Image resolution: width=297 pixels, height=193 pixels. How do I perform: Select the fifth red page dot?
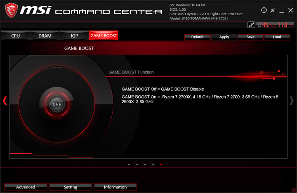click(161, 165)
